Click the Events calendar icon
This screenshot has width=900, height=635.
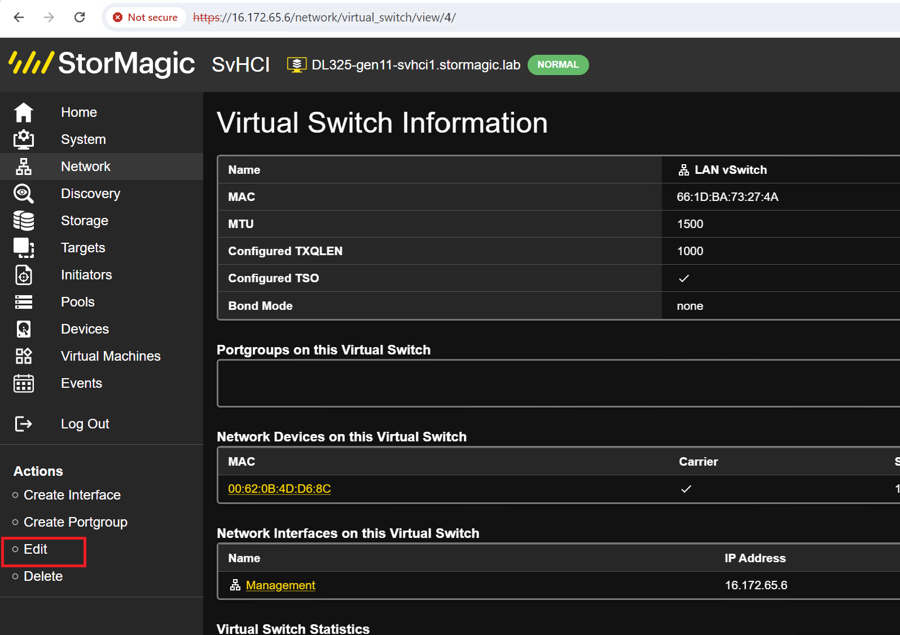[23, 383]
